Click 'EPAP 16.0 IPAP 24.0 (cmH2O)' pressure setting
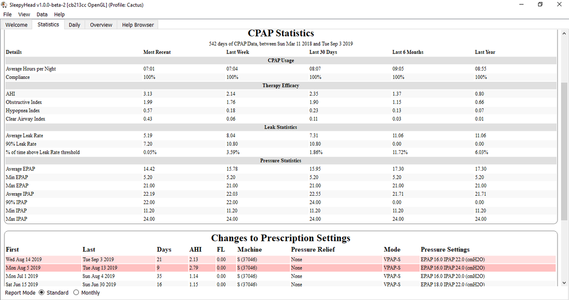 point(453,268)
